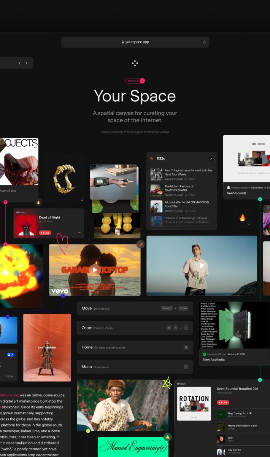The width and height of the screenshot is (270, 457).
Task: Open more options on Dead of Night card
Action: pyautogui.click(x=79, y=233)
